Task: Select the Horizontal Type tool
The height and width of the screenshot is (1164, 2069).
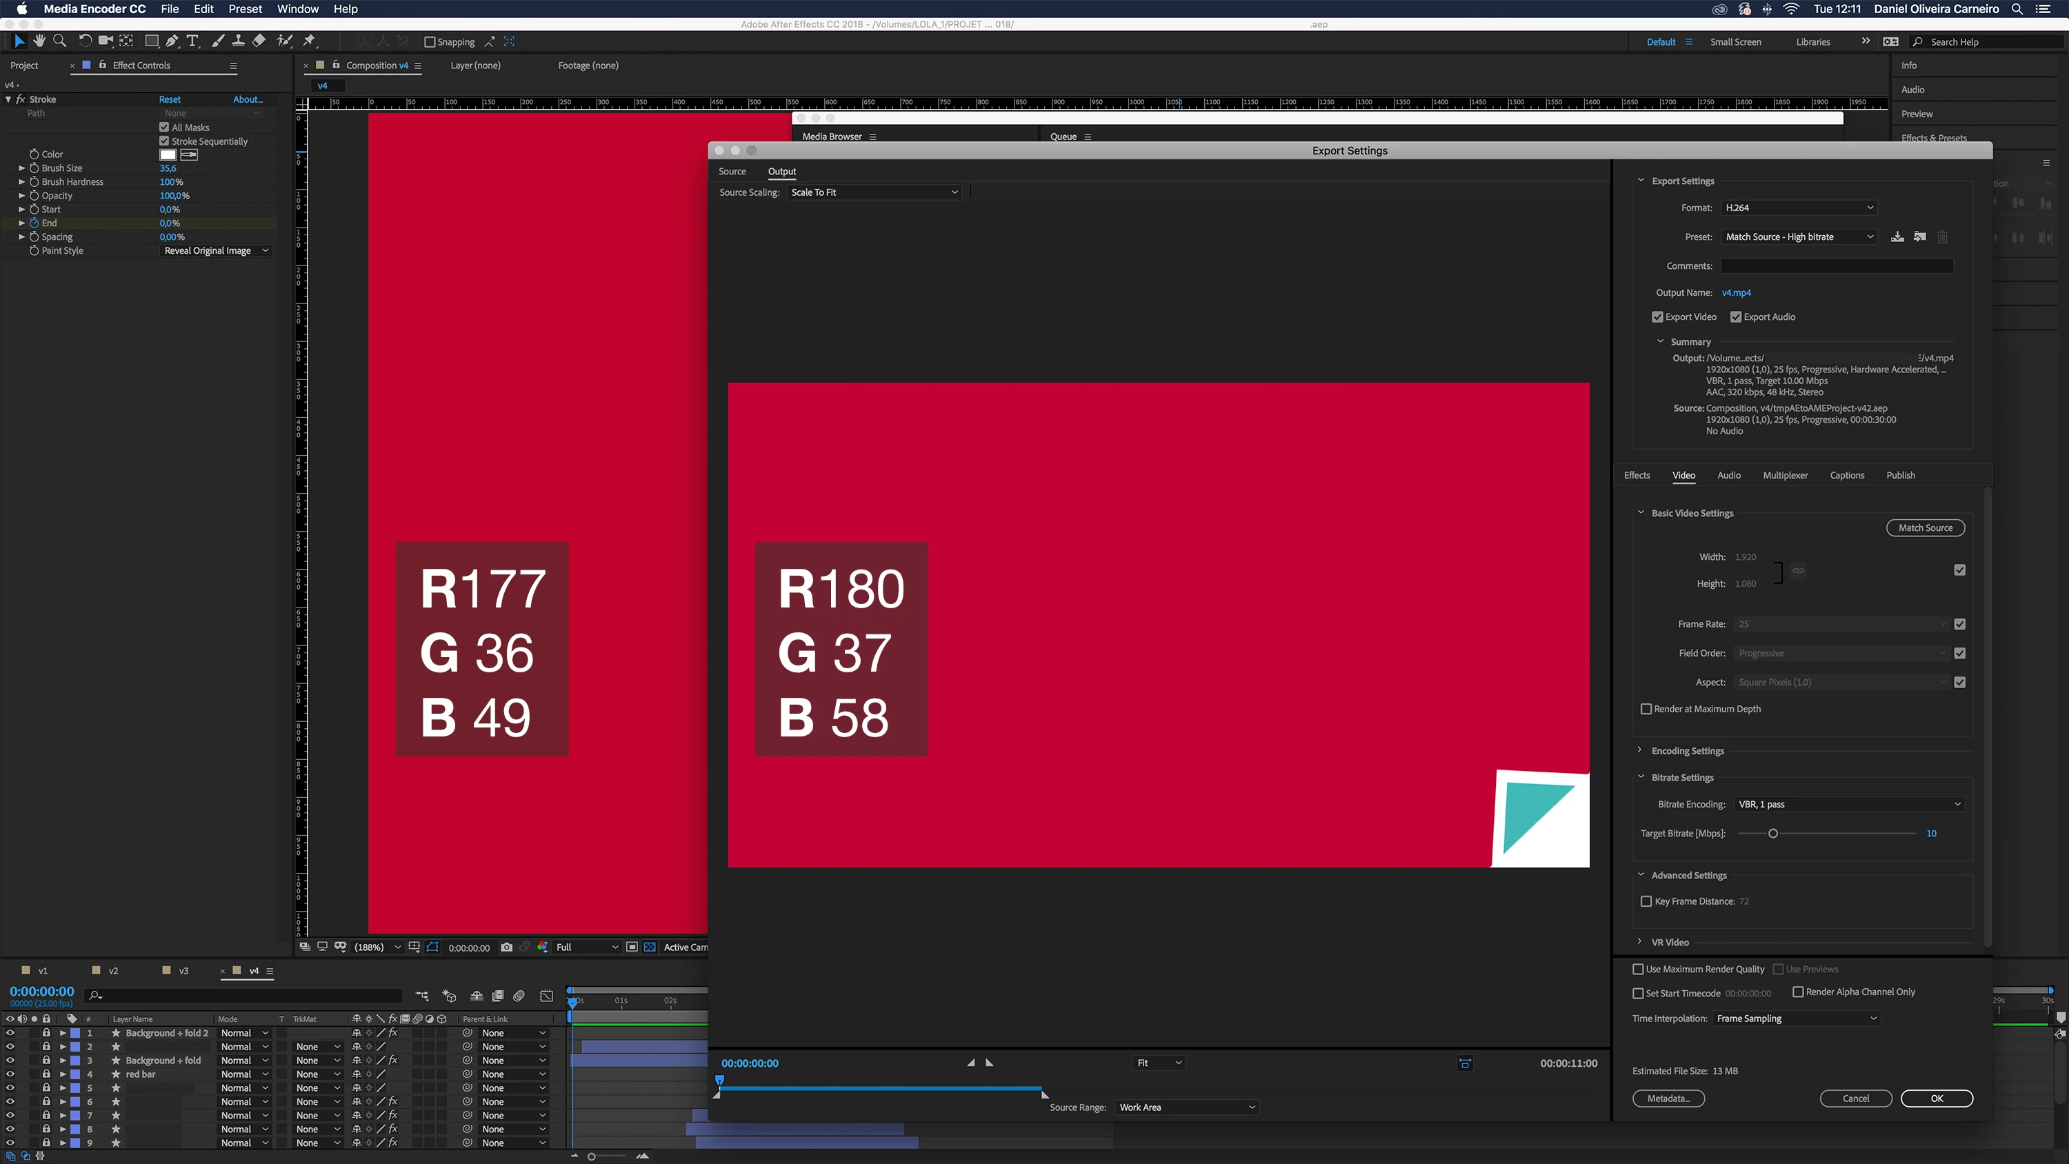Action: coord(193,41)
